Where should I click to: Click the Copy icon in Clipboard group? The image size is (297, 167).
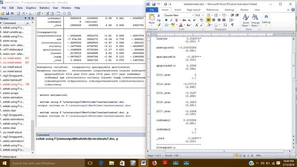(159, 20)
